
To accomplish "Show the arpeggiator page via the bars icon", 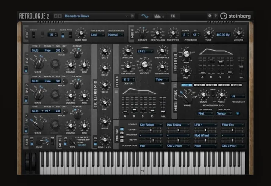I will click(159, 16).
